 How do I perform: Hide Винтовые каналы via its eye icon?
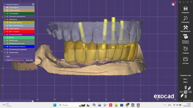[x=7, y=22]
